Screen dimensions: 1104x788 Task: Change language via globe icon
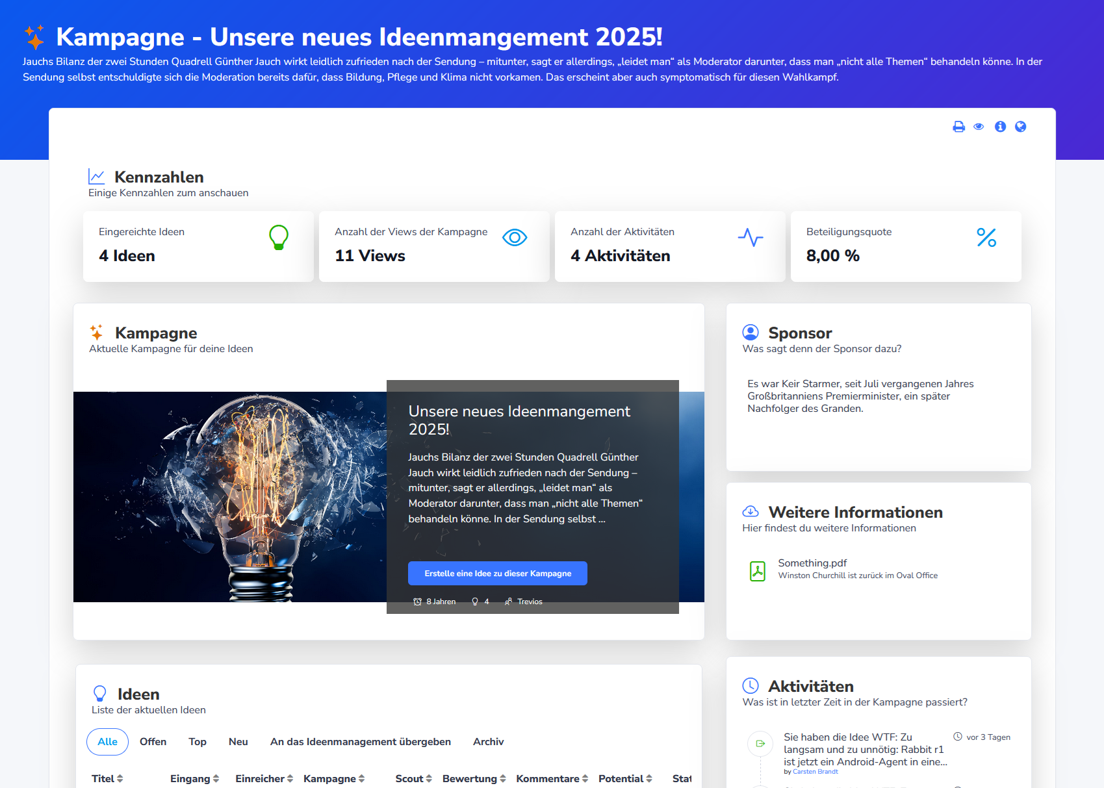pyautogui.click(x=1020, y=127)
